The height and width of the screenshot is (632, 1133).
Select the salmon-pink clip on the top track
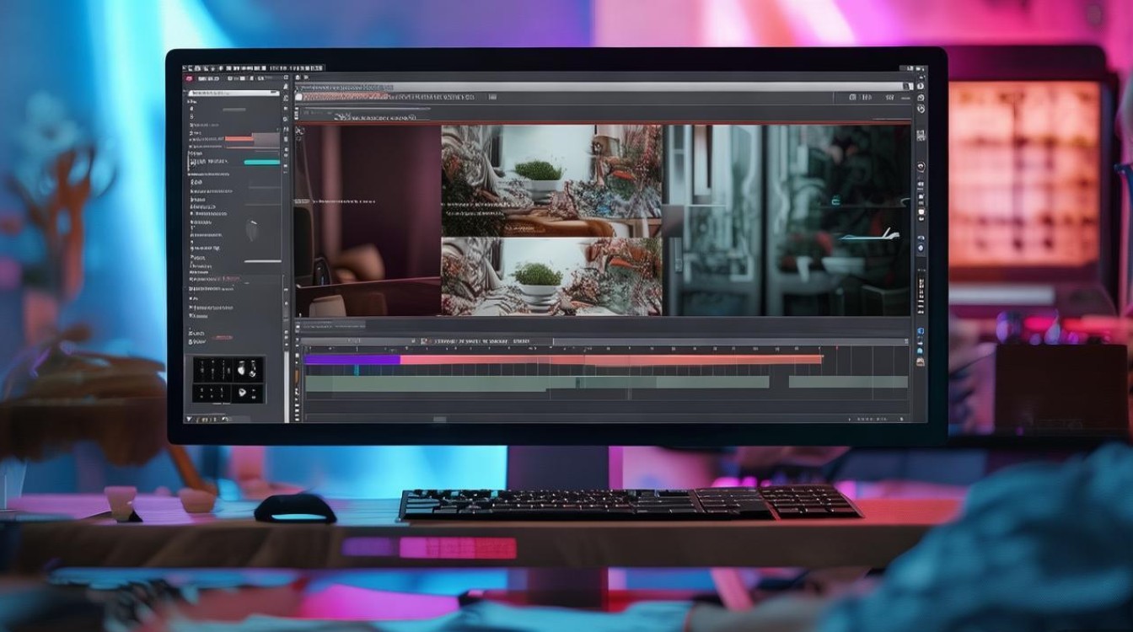click(x=611, y=360)
